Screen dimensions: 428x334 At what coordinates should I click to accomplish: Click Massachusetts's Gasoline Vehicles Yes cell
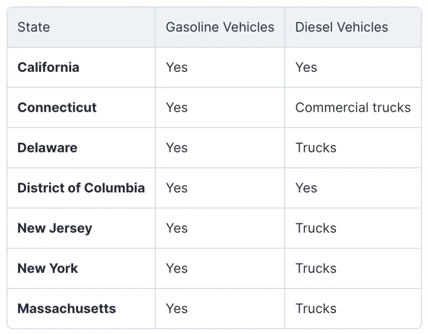pyautogui.click(x=177, y=309)
